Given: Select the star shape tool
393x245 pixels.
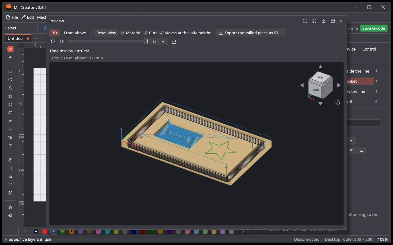Looking at the screenshot, I should (x=10, y=96).
